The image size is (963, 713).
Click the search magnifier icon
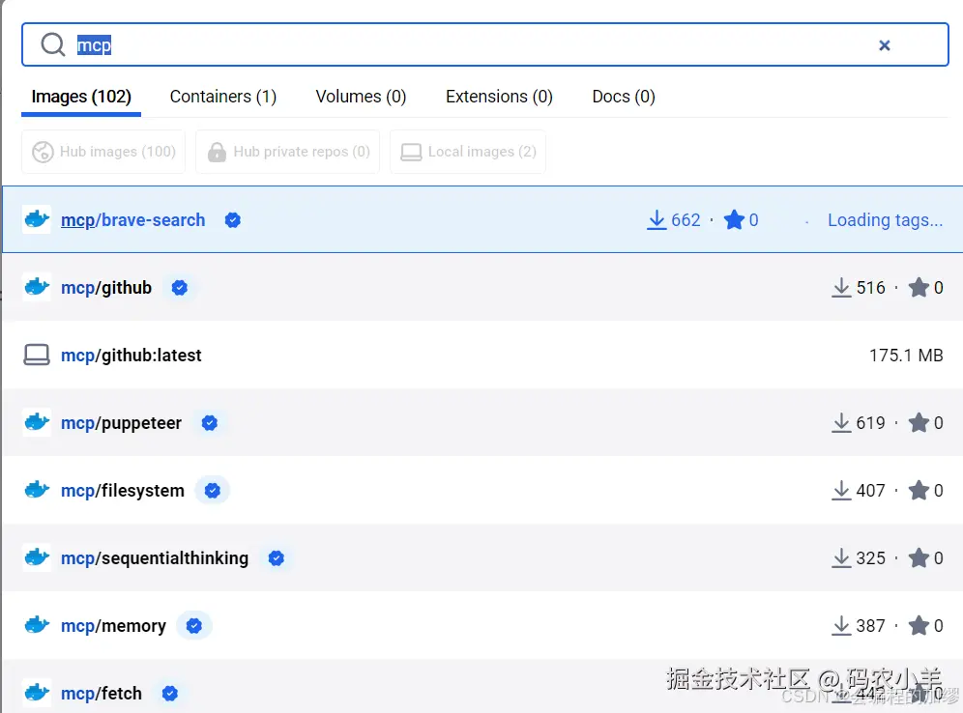(51, 44)
